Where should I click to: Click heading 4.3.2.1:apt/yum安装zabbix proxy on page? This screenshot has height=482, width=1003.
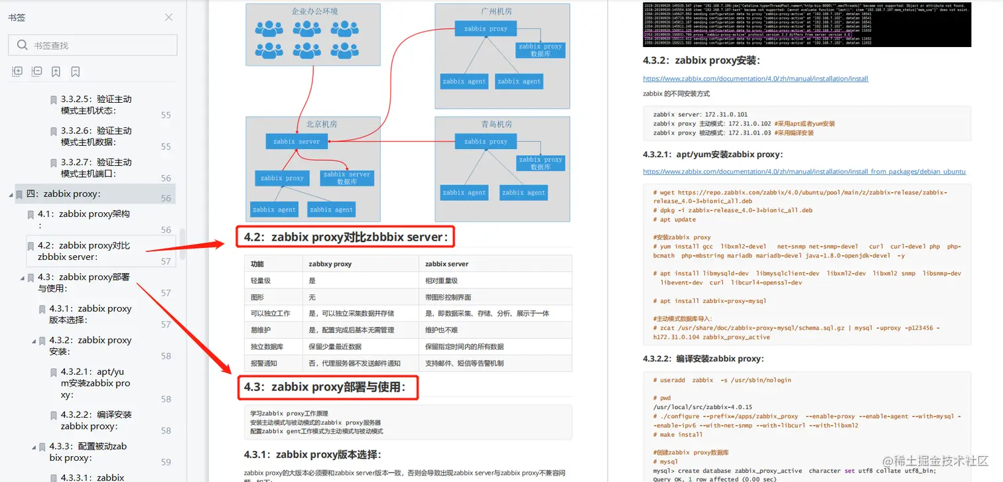(713, 154)
